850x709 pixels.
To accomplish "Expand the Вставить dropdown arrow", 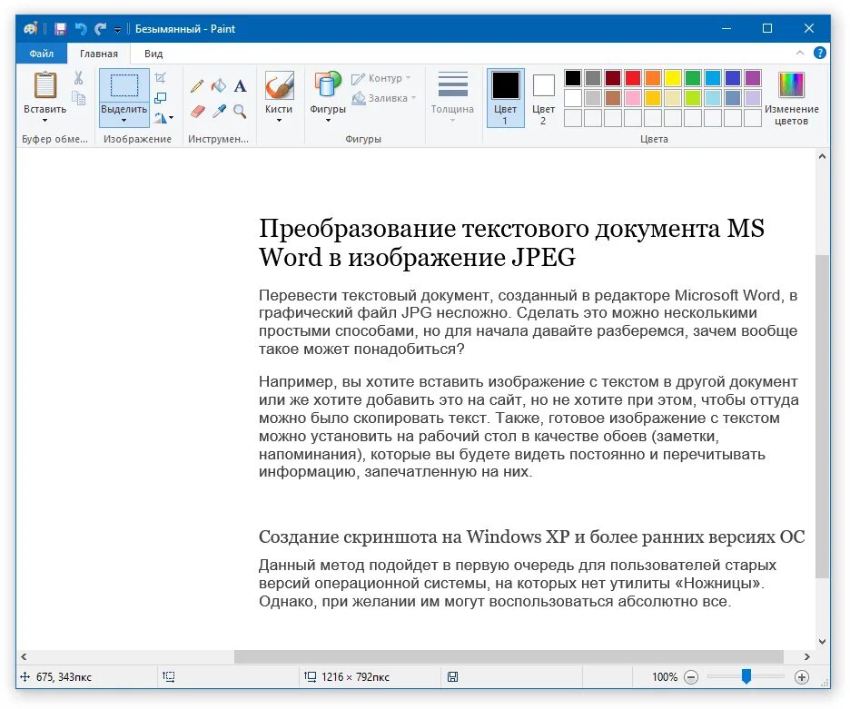I will click(45, 121).
